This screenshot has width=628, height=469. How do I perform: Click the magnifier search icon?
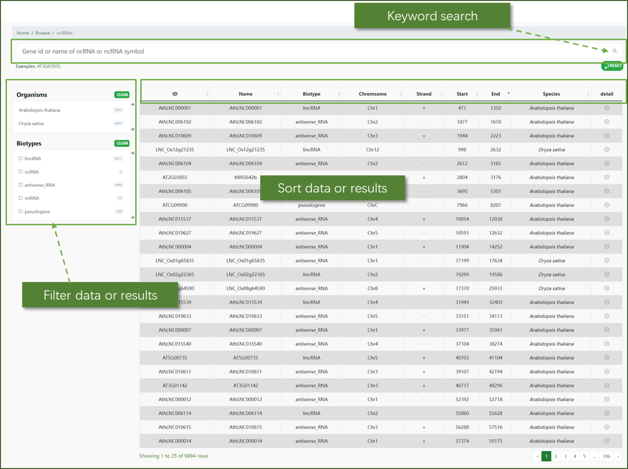[615, 51]
